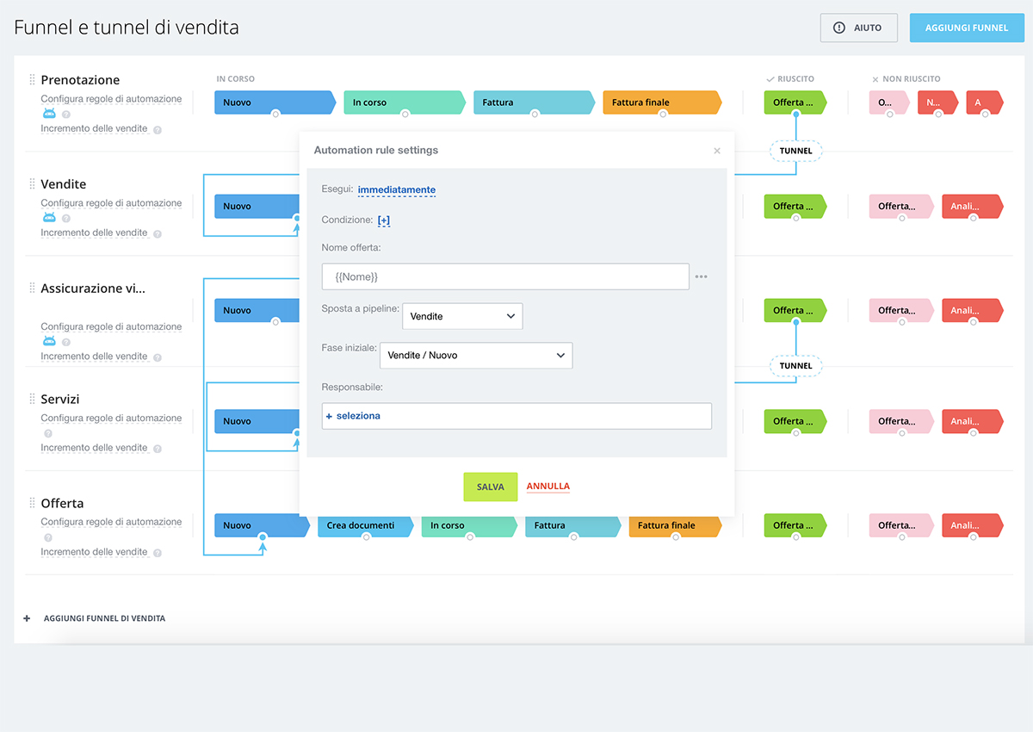Click the robot icon under Assicurazione vi... automation rules
The width and height of the screenshot is (1033, 732).
[49, 341]
